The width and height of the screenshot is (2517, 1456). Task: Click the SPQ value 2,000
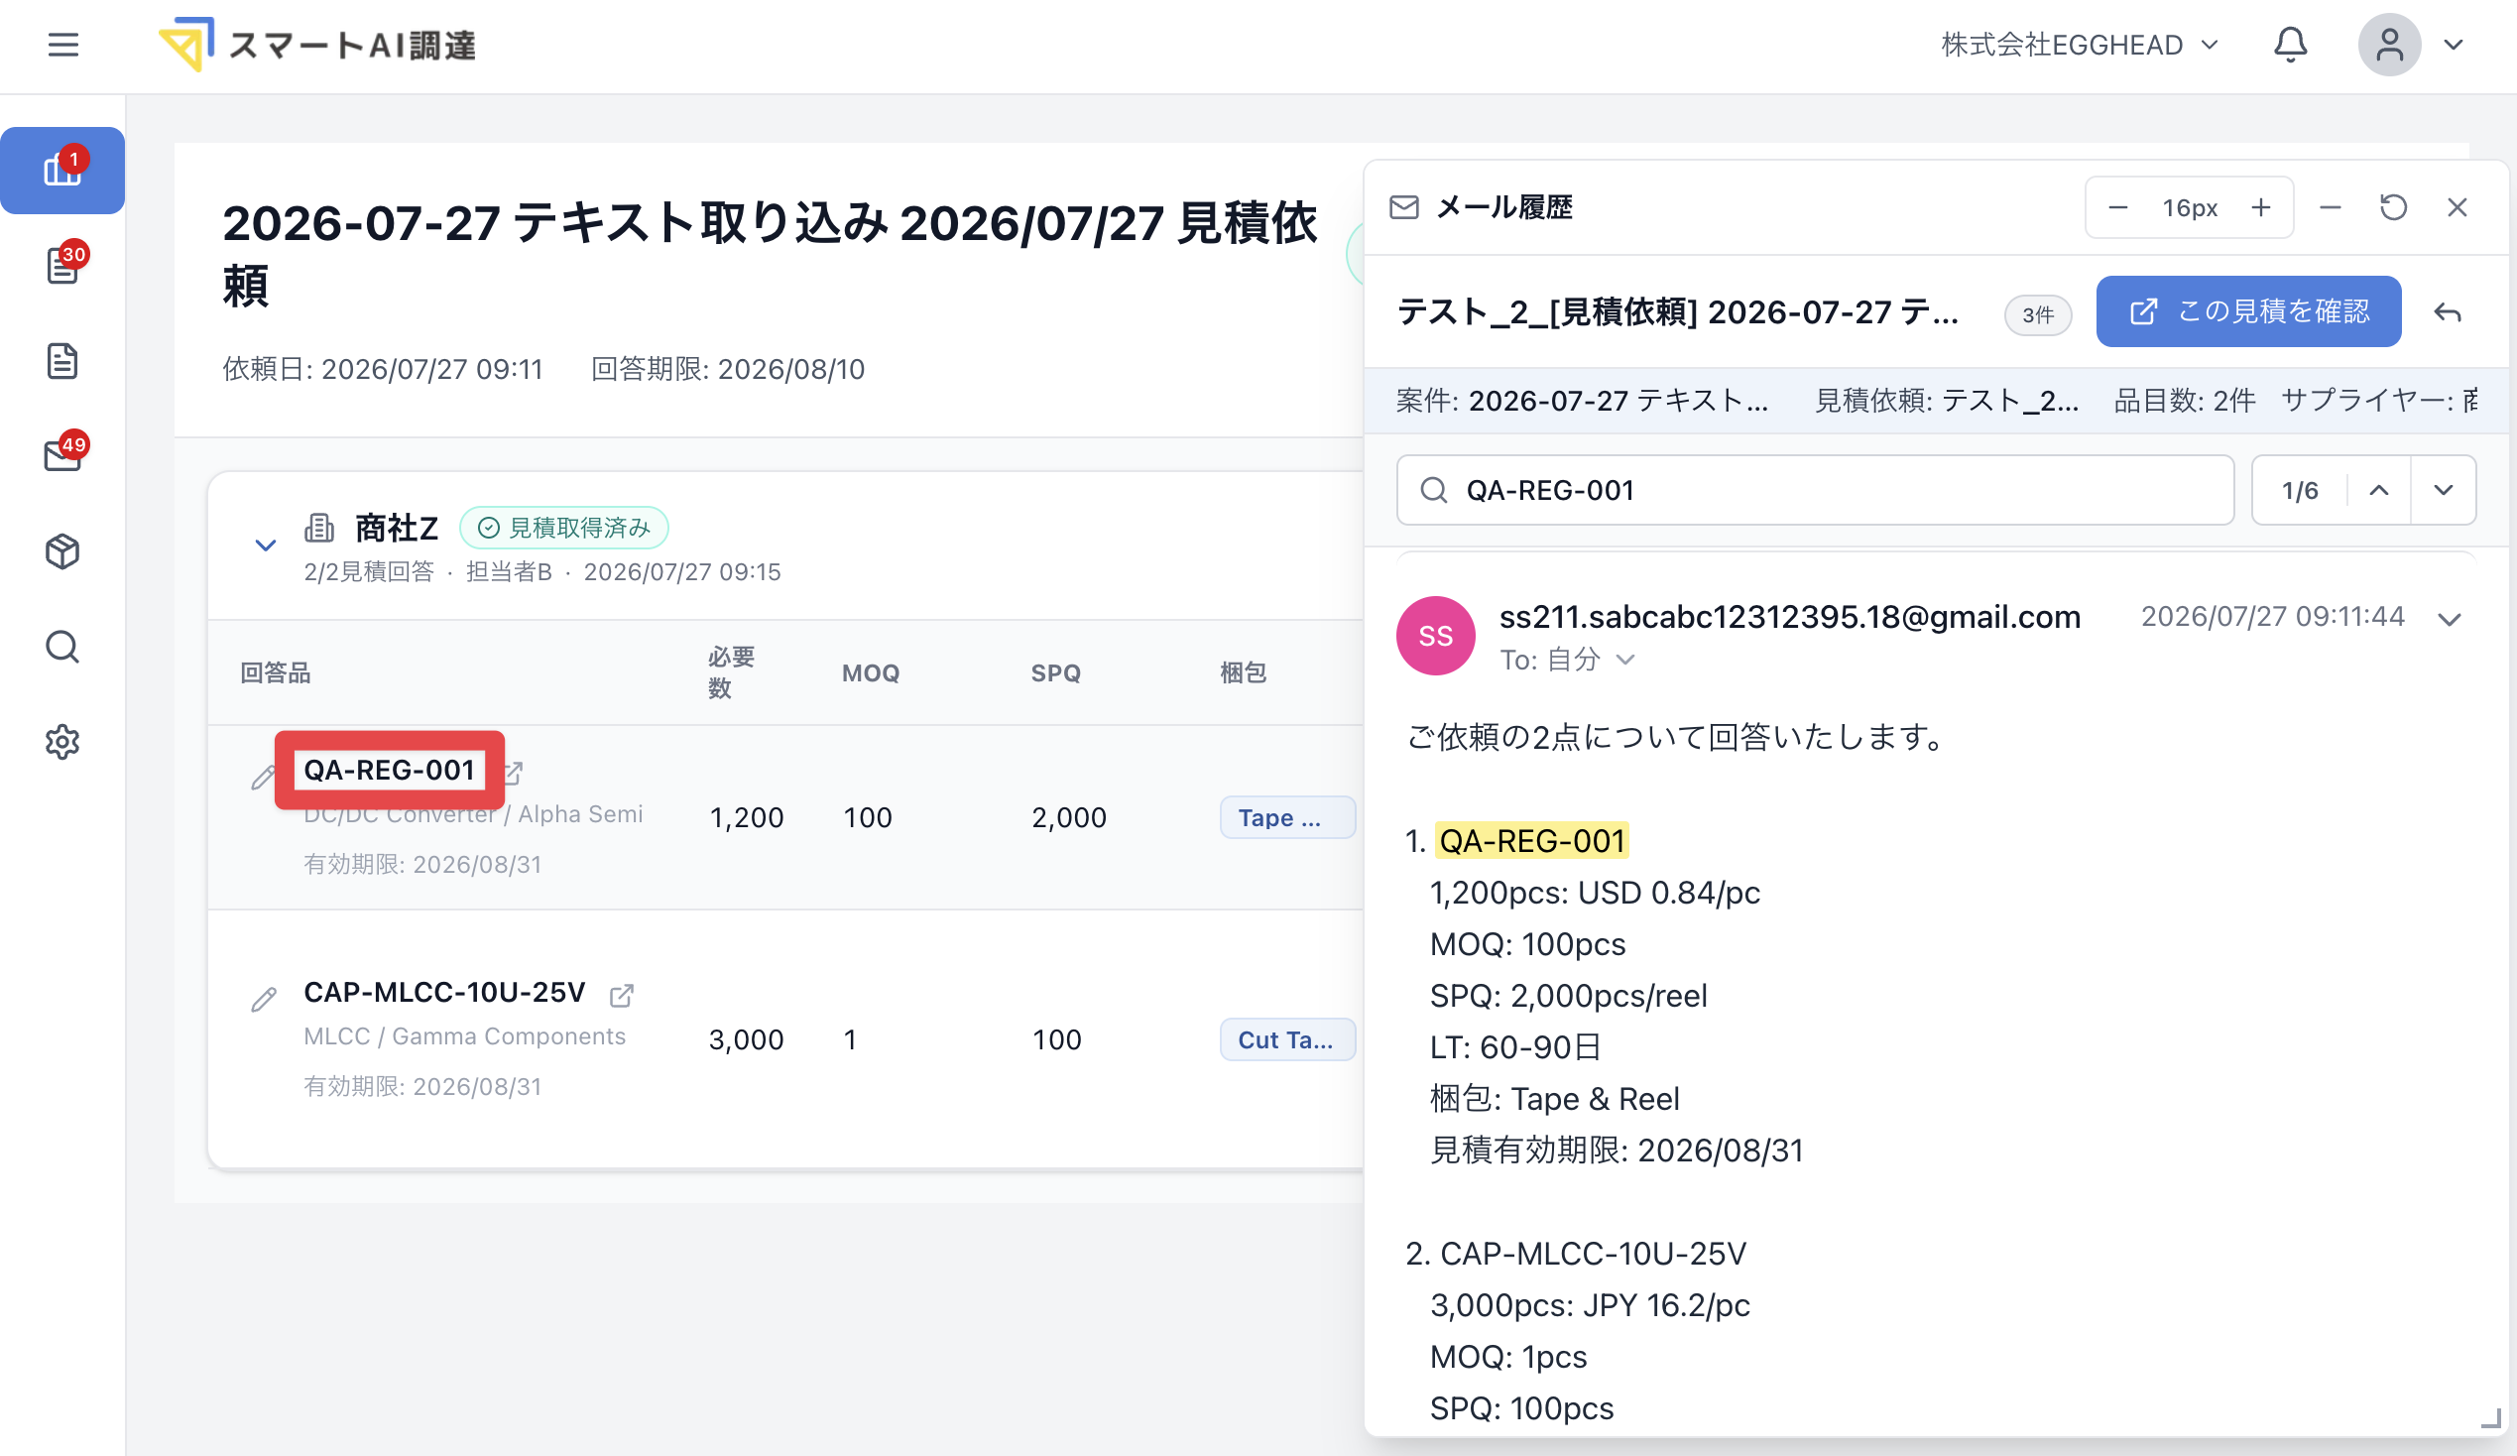click(x=1069, y=818)
